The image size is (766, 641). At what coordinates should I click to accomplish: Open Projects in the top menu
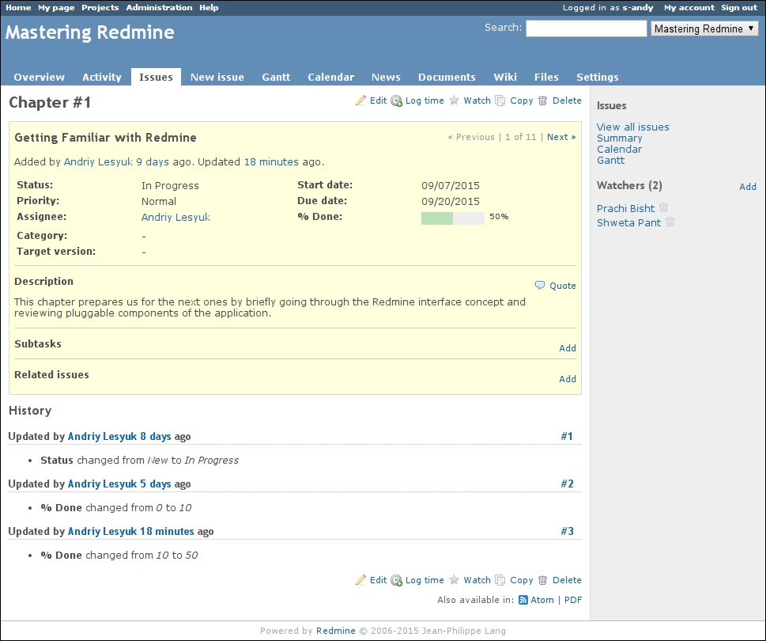(100, 7)
